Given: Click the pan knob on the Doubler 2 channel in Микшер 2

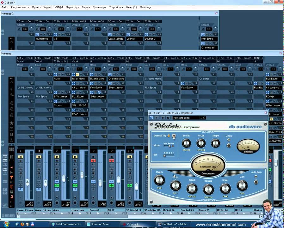Looking at the screenshot, I should coord(159,29).
